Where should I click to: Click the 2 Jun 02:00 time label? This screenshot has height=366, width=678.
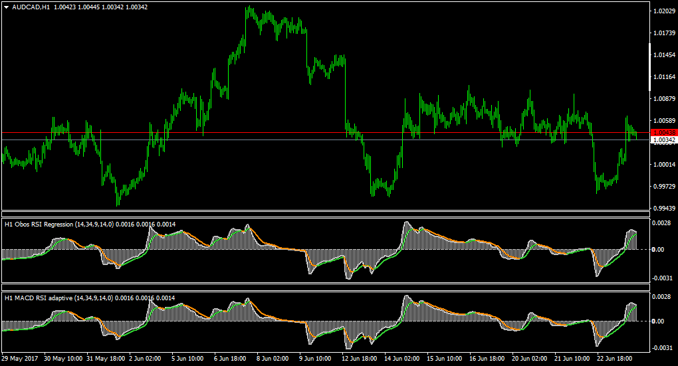pos(145,358)
